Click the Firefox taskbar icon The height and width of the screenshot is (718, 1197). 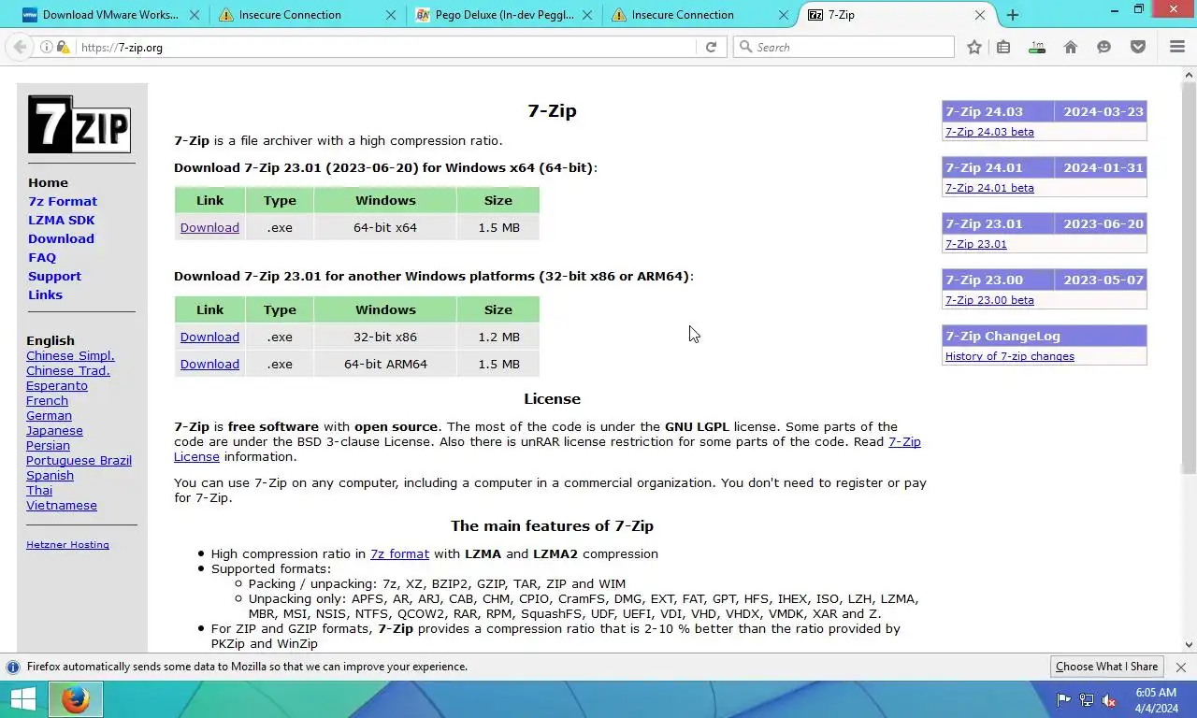coord(76,699)
